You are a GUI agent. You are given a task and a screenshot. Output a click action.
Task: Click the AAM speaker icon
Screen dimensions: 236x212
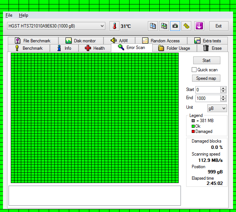click(114, 40)
